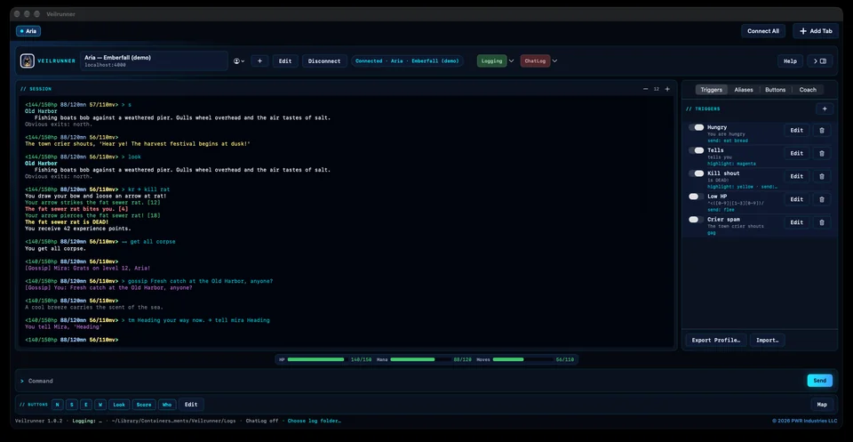Click the Disconnect button

pos(324,61)
